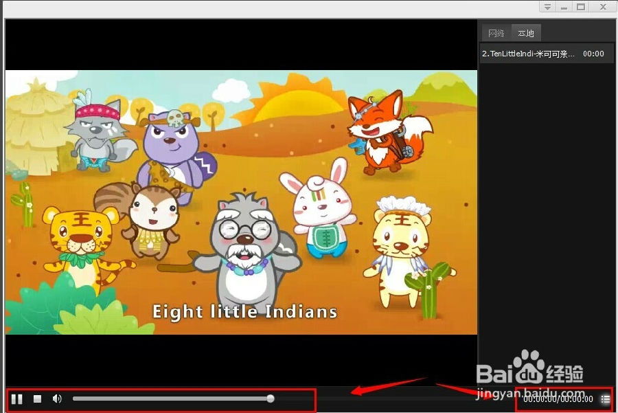The image size is (618, 413).
Task: Pause the video playback
Action: point(16,399)
